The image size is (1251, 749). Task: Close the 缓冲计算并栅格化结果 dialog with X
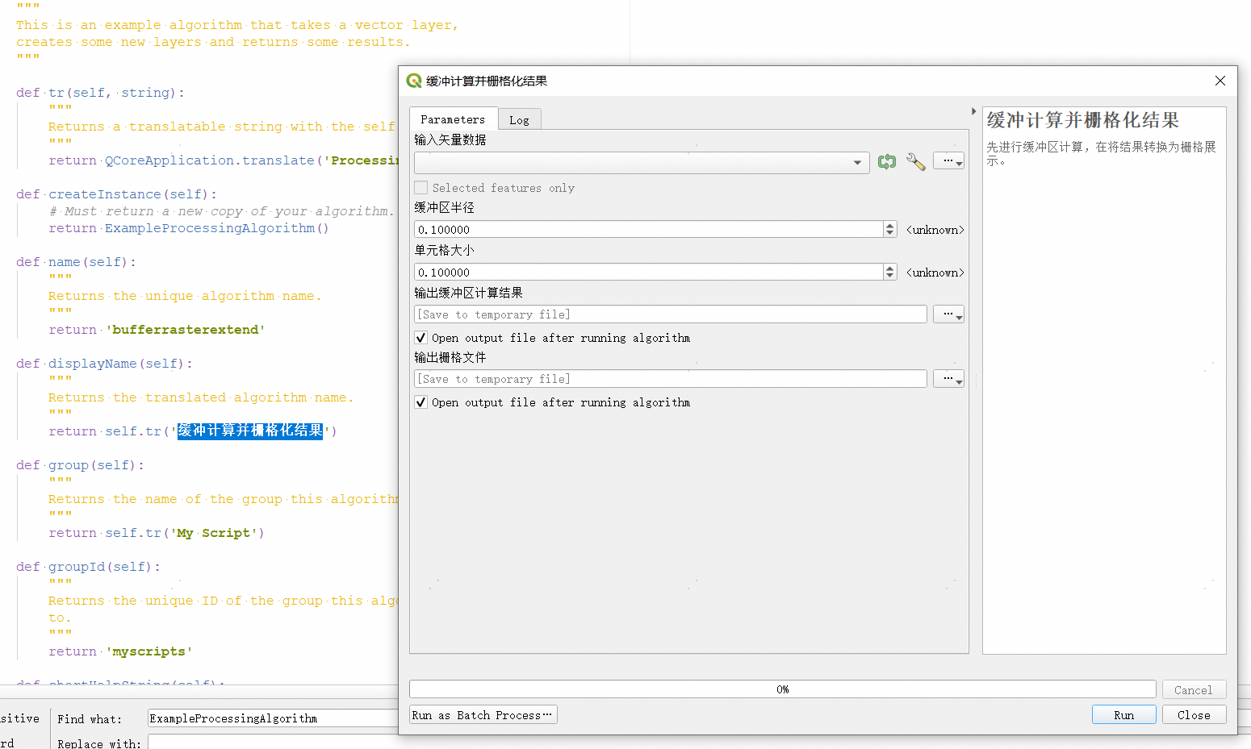click(1220, 81)
